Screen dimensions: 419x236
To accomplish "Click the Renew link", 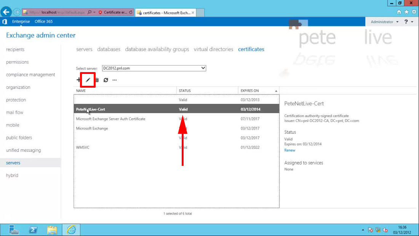I will pyautogui.click(x=289, y=150).
